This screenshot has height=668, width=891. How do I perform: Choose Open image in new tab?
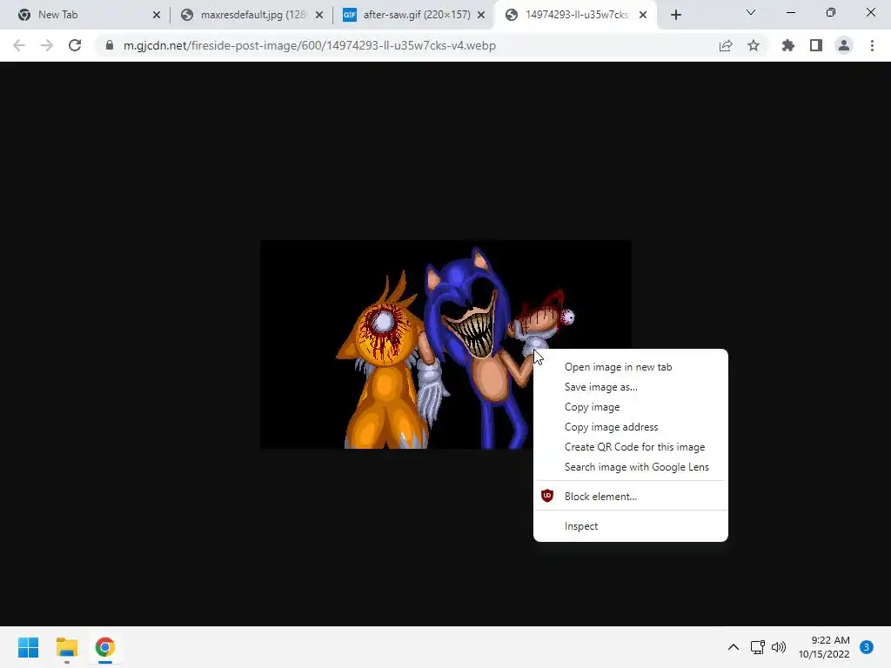click(631, 367)
